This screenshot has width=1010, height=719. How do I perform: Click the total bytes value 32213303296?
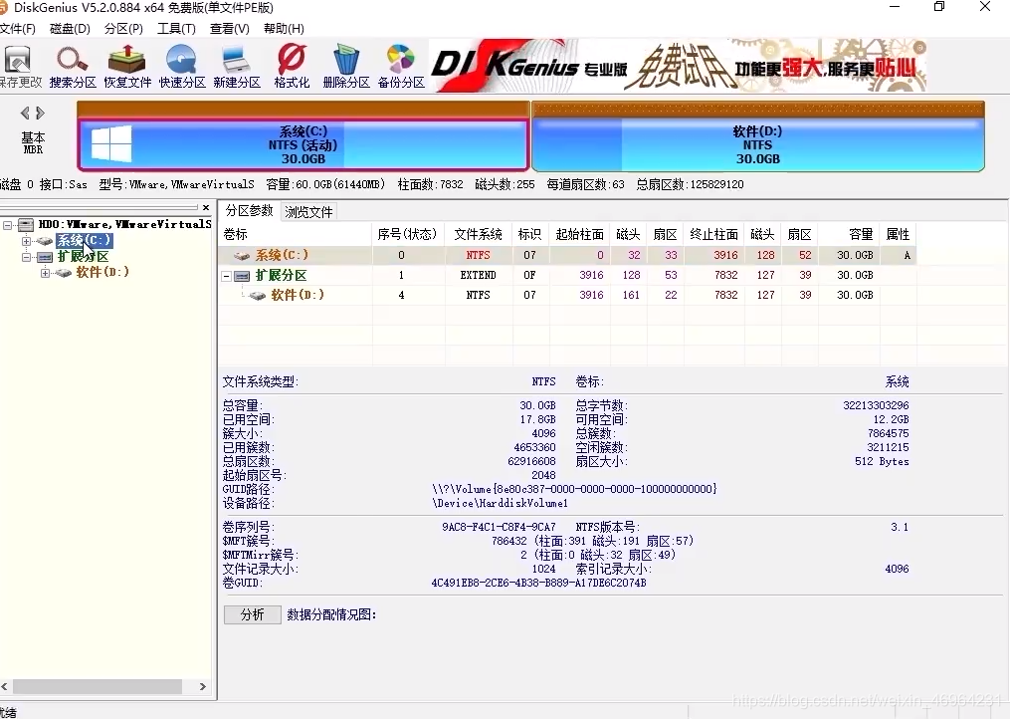coord(876,405)
